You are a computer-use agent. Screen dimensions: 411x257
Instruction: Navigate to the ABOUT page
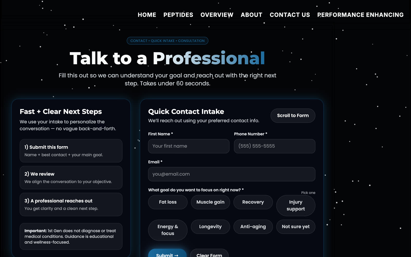click(x=251, y=15)
